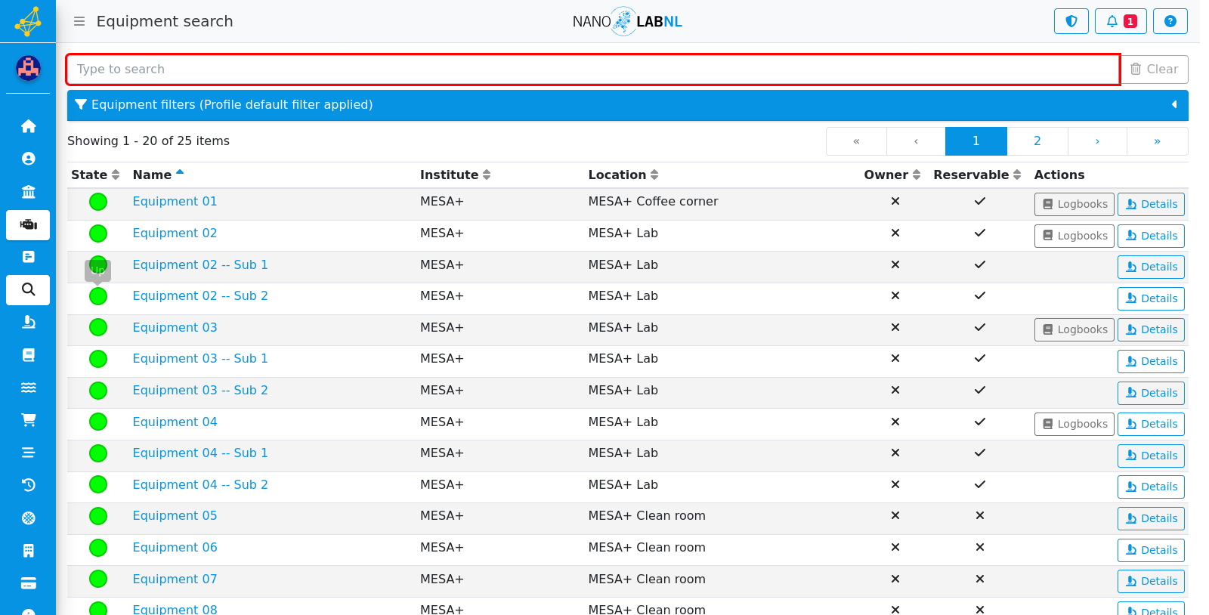Focus the Type to search field
This screenshot has height=615, width=1209.
593,70
